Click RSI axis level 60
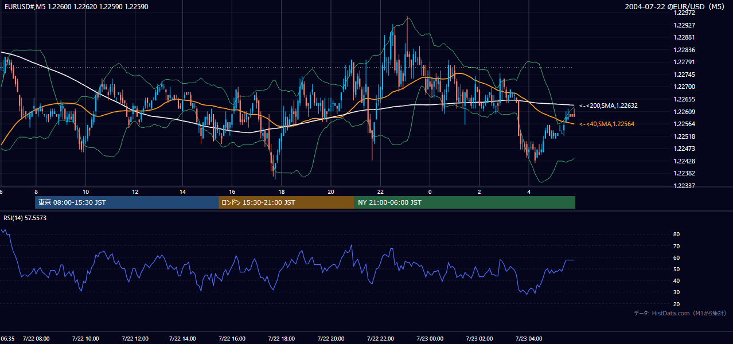This screenshot has width=733, height=344. [x=676, y=257]
